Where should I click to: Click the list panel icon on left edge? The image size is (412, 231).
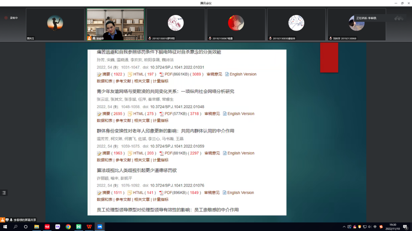click(x=4, y=193)
